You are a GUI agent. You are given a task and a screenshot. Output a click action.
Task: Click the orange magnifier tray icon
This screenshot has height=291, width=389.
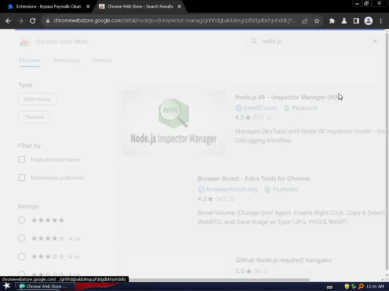(361, 286)
